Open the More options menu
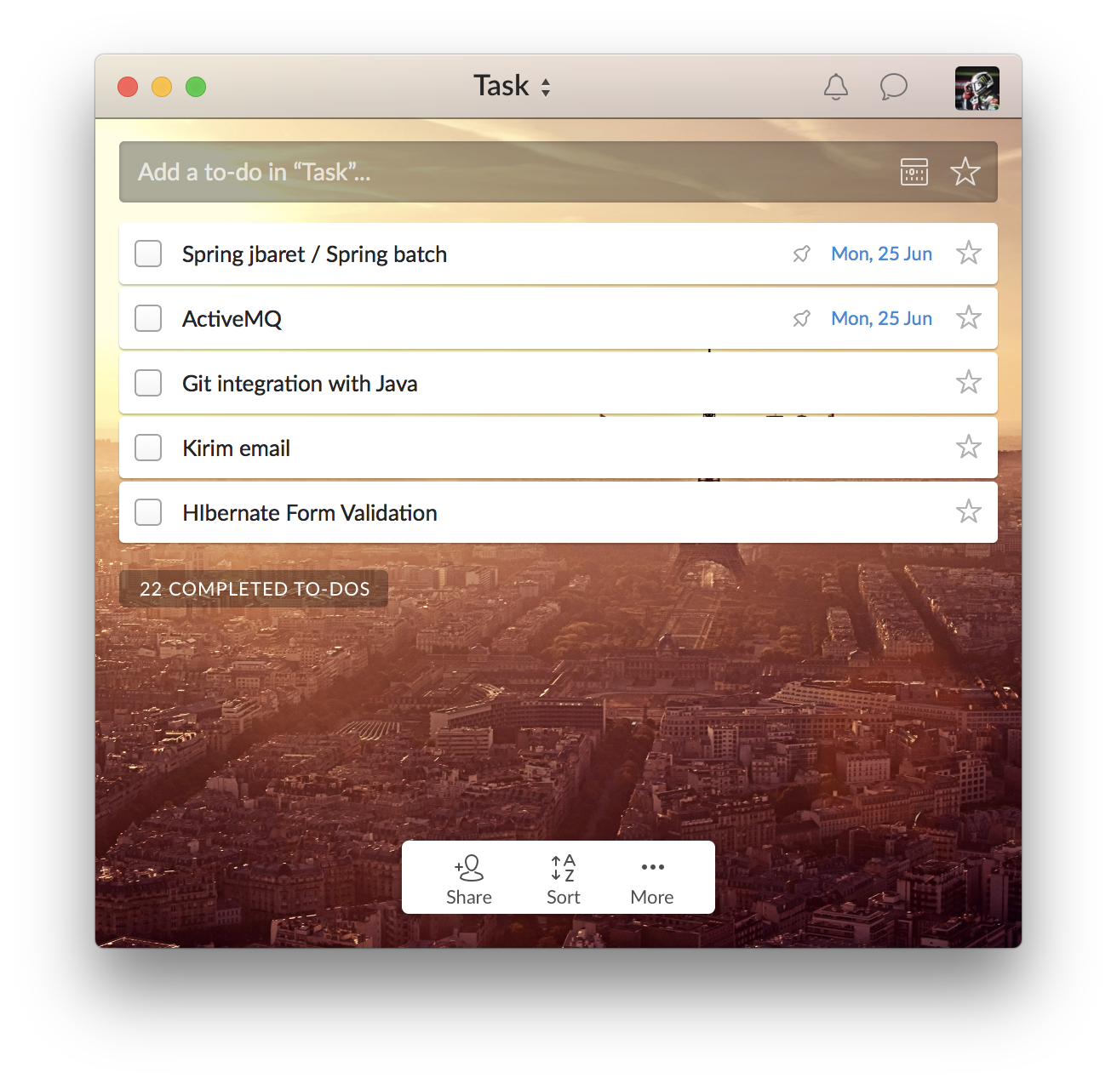 [x=652, y=880]
